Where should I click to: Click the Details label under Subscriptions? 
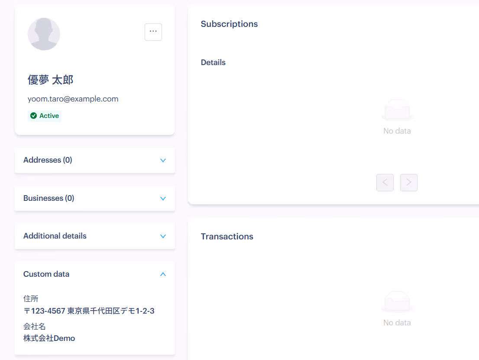point(213,62)
